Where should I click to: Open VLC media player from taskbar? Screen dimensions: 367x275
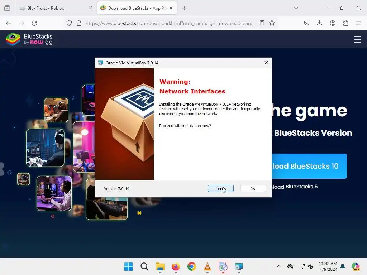tap(208, 266)
